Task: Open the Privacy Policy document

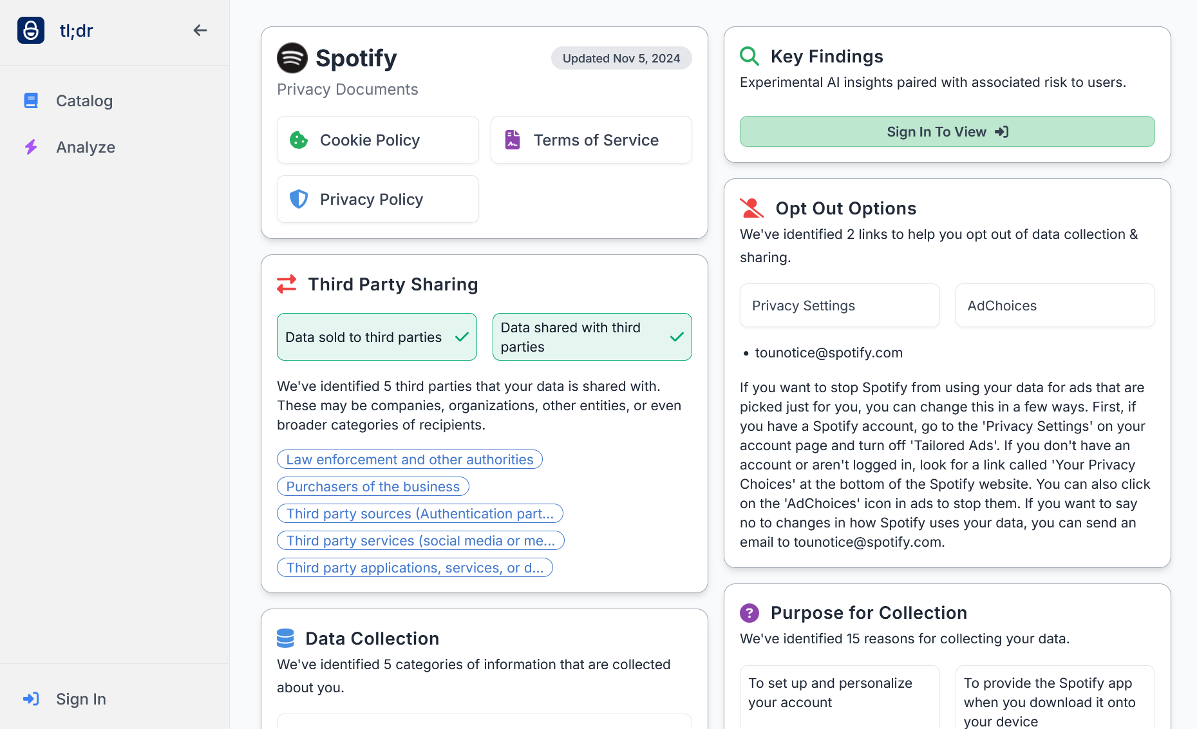Action: click(378, 199)
